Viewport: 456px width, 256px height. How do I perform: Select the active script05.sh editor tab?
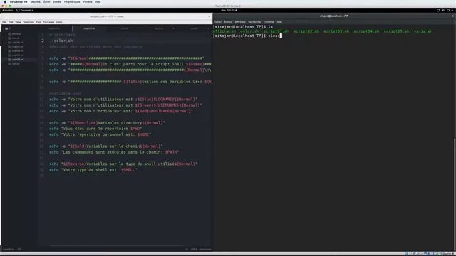[89, 28]
